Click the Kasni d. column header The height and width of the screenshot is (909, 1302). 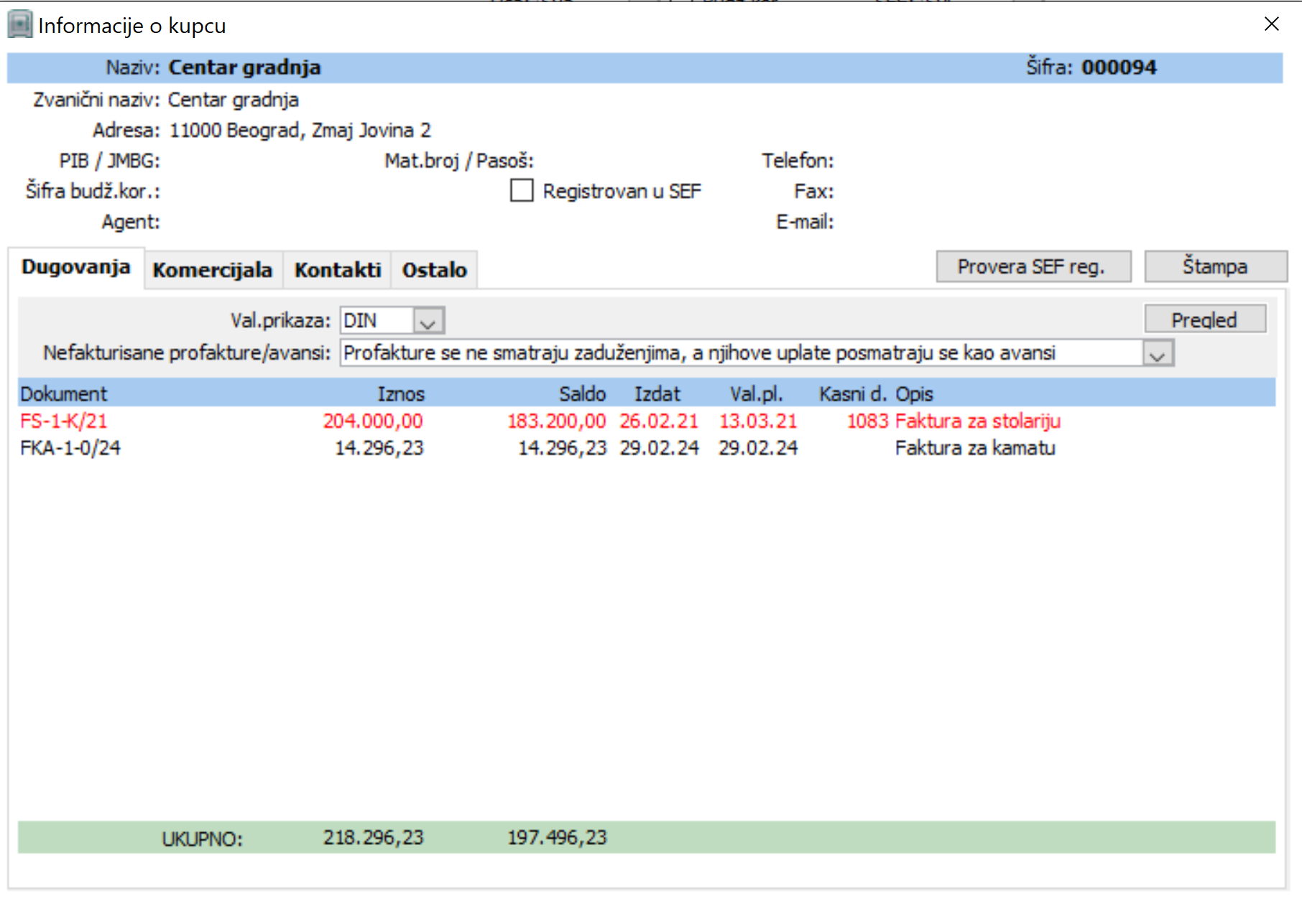(x=852, y=394)
